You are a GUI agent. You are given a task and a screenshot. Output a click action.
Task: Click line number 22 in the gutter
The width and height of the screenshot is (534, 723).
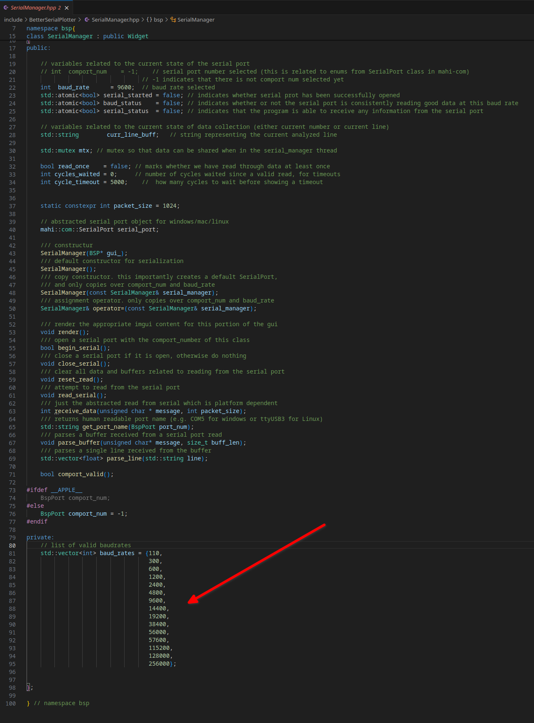12,88
